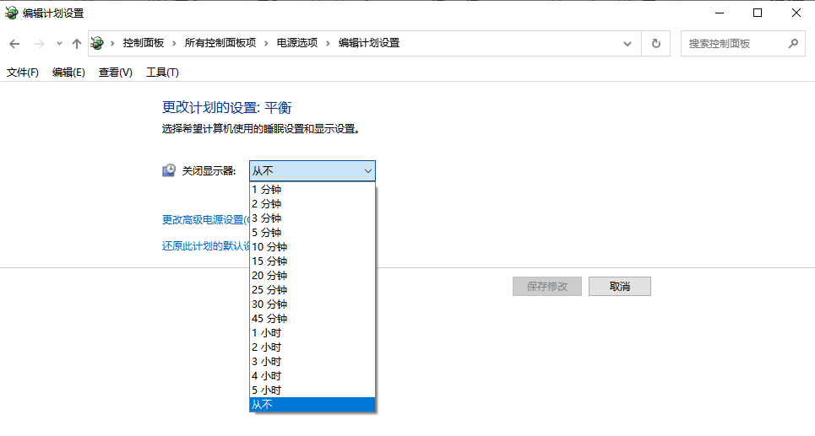Go back using the back arrow
Viewport: 815px width, 436px height.
coord(14,44)
